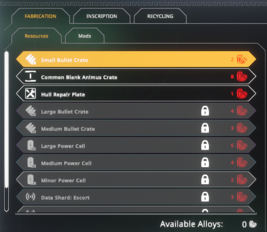The image size is (267, 232).
Task: Click the Common Blank Animus Crate icon
Action: pos(30,76)
